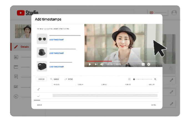Open video player settings gear
193x121 pixels.
point(149,64)
